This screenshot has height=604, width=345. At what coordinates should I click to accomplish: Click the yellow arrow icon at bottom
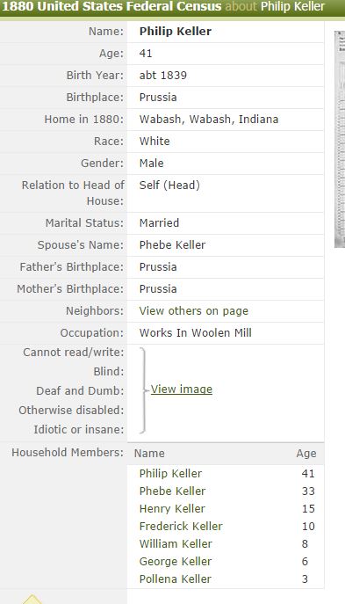tap(32, 600)
